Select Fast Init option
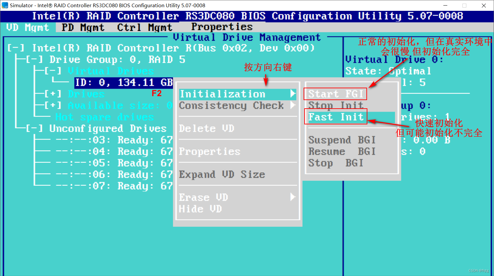The image size is (494, 276). coord(336,117)
